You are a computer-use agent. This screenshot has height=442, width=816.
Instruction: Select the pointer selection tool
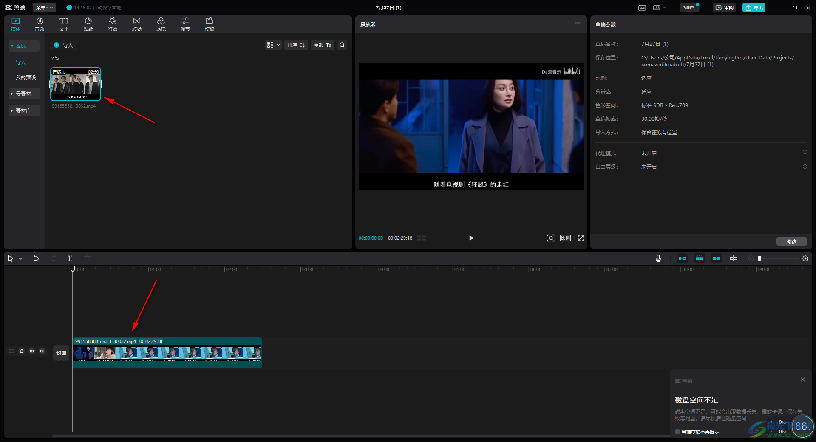(x=11, y=258)
